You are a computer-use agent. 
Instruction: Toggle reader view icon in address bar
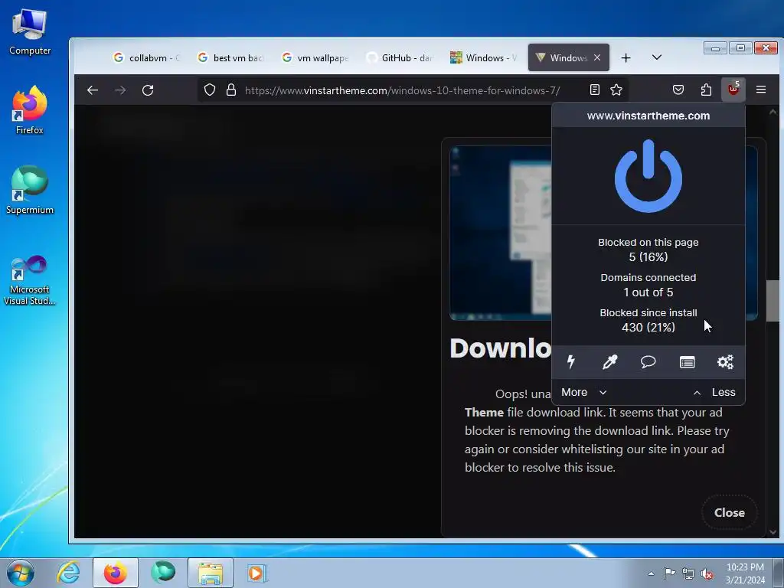(594, 90)
